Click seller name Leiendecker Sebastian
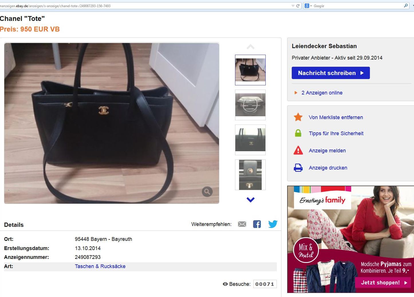This screenshot has width=414, height=297. (x=324, y=46)
